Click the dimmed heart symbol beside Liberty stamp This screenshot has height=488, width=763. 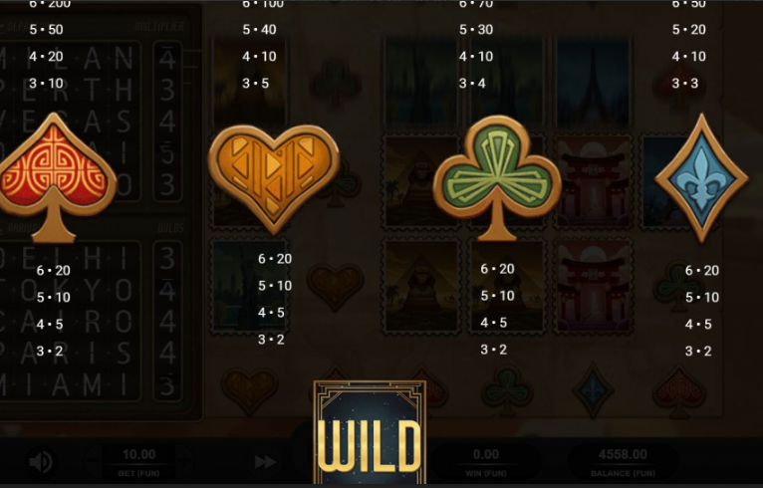tap(335, 286)
